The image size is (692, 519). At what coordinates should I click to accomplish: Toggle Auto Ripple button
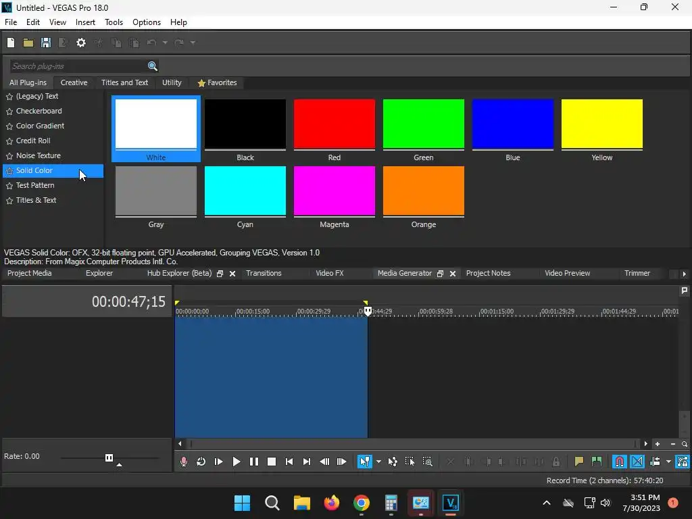(655, 462)
